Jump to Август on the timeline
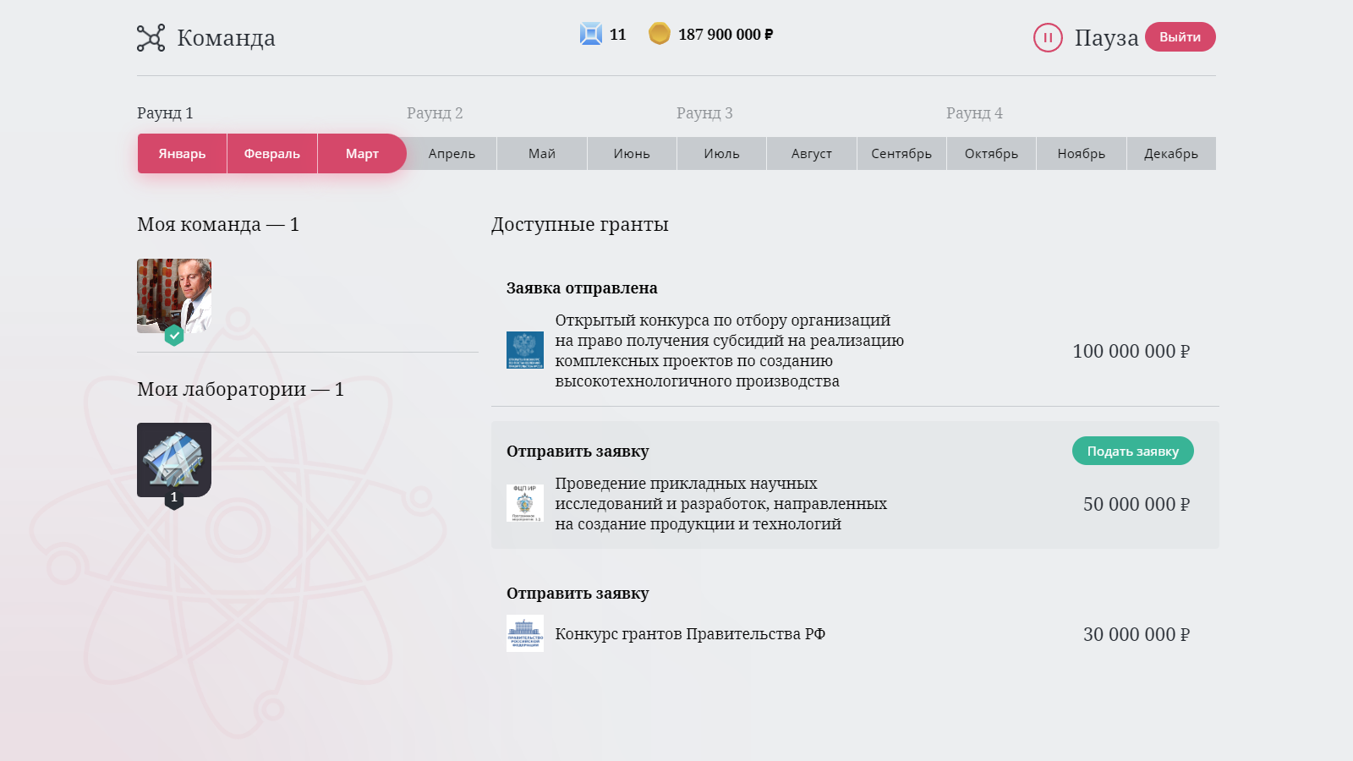This screenshot has height=761, width=1353. (811, 154)
